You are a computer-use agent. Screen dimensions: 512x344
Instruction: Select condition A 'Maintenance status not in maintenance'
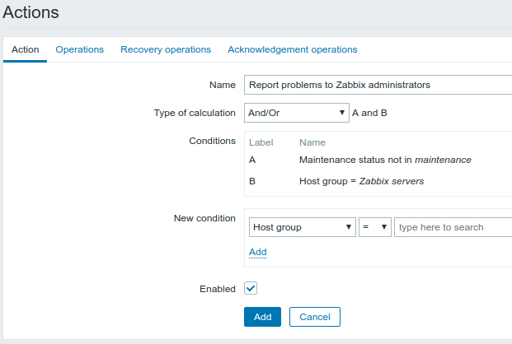[385, 160]
